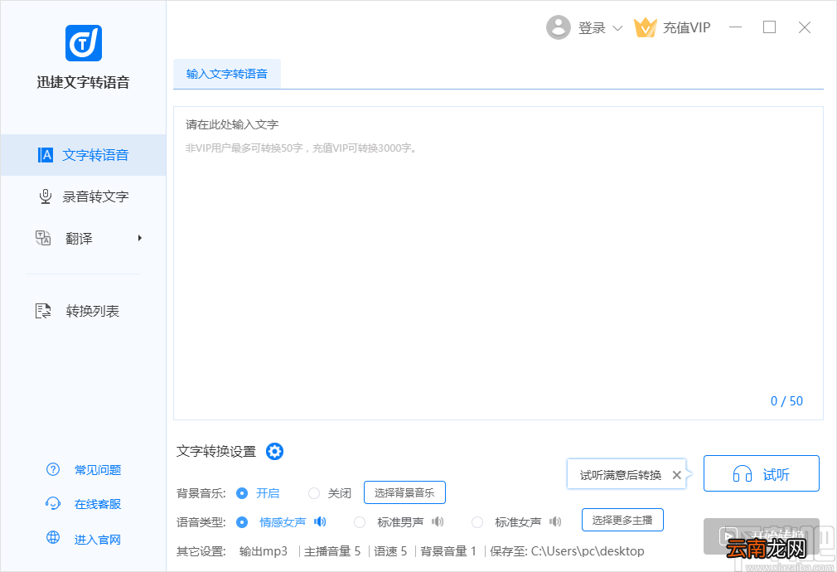The image size is (837, 572).
Task: Click the 语速 5 setting
Action: tap(390, 551)
